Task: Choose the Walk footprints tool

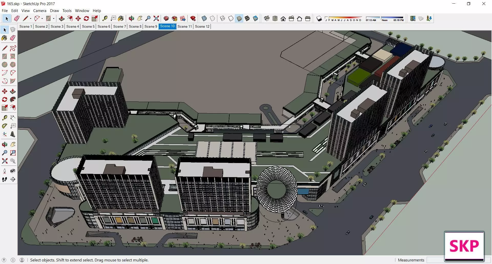Action: click(x=5, y=179)
